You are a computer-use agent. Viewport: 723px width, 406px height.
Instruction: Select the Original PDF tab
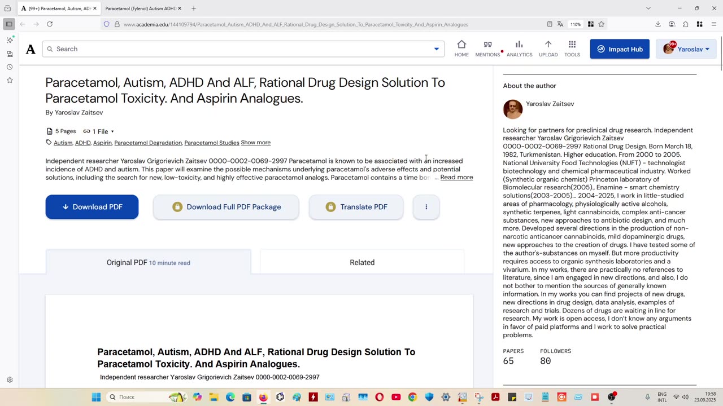pos(148,262)
